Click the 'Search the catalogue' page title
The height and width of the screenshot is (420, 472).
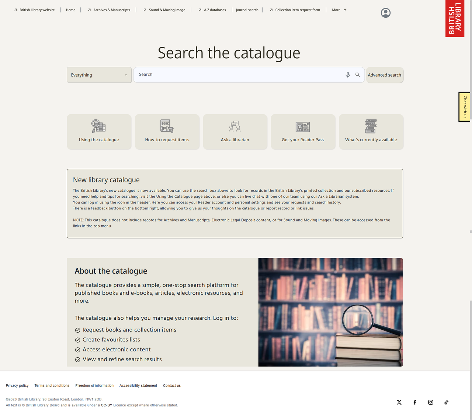click(229, 53)
